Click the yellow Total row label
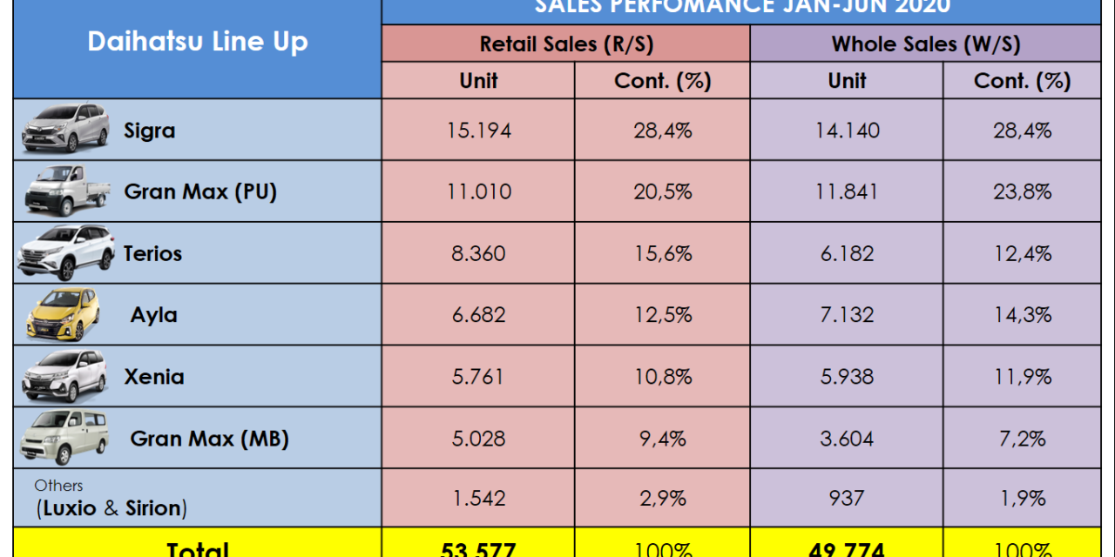Screen dimensions: 1115x557 [x=198, y=548]
